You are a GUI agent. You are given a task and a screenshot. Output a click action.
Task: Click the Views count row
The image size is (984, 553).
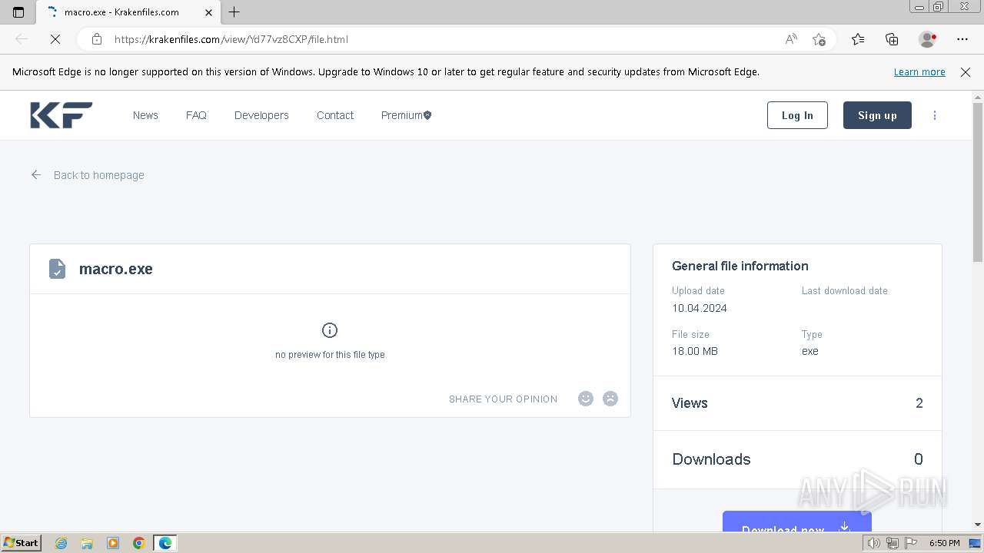pos(797,403)
